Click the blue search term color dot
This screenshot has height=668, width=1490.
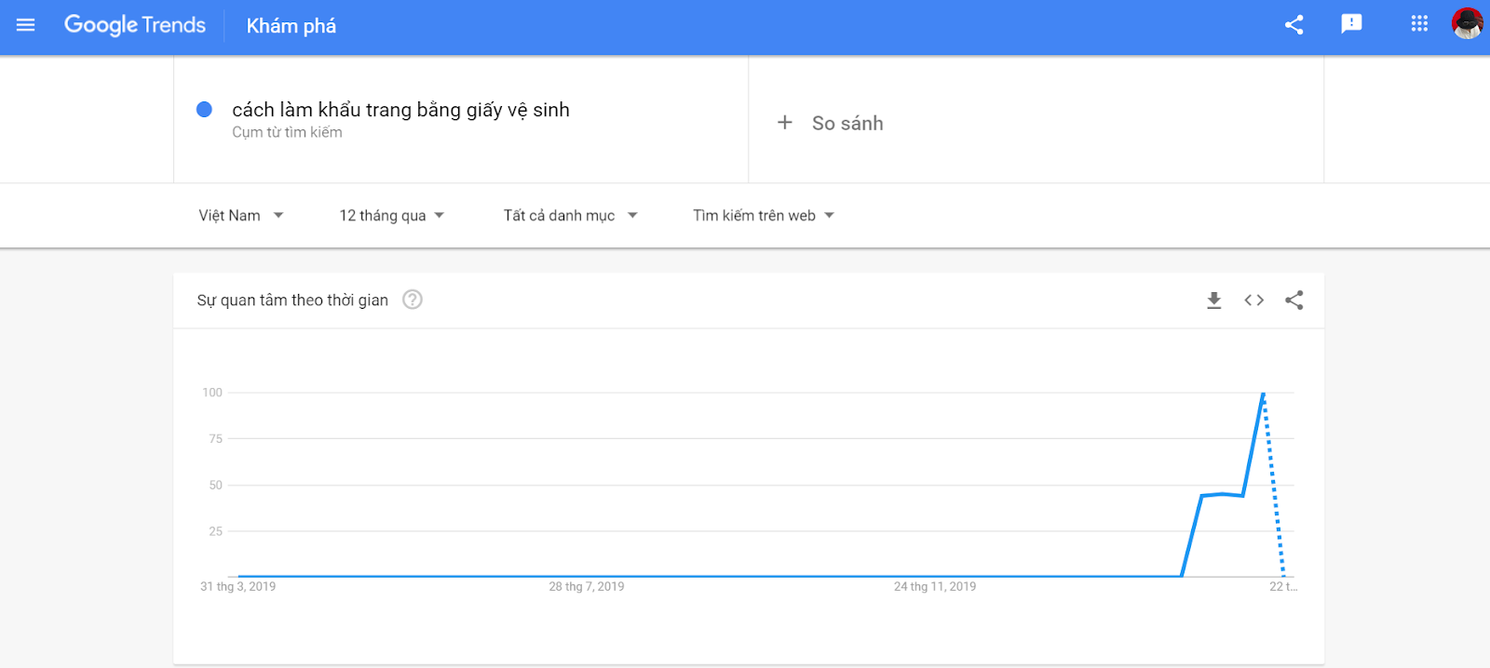point(205,110)
